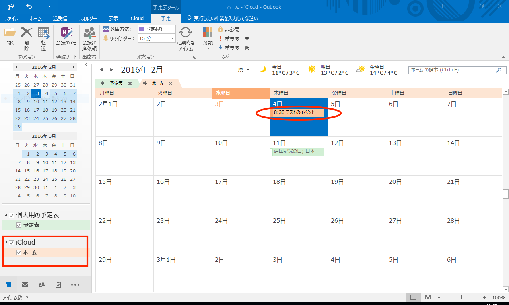
Task: Switch to the 送受信 ribbon tab
Action: tap(60, 19)
